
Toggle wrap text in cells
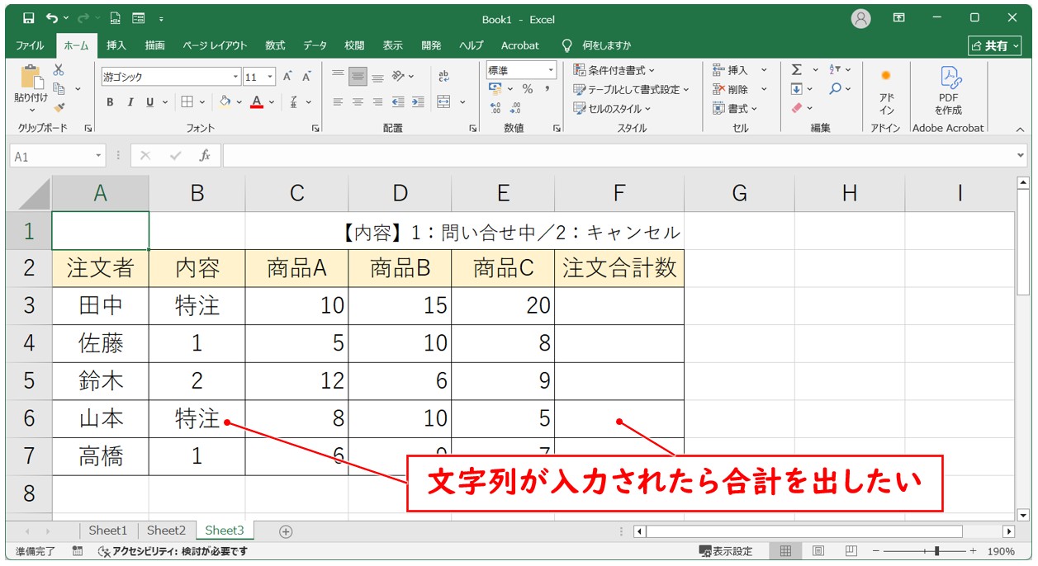(x=443, y=77)
